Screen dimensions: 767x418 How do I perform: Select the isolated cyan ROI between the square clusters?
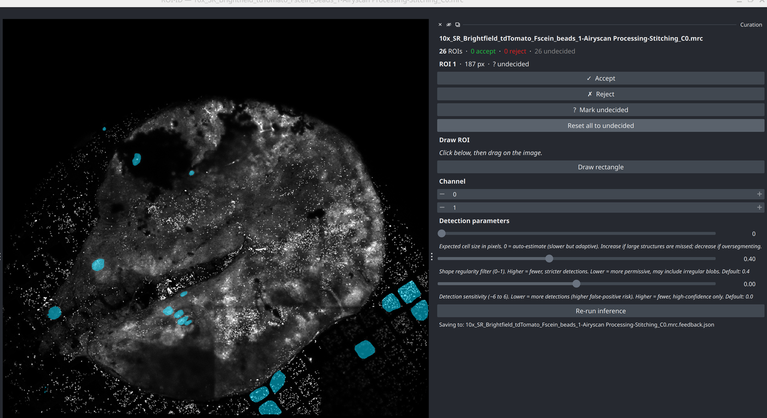[x=364, y=349]
